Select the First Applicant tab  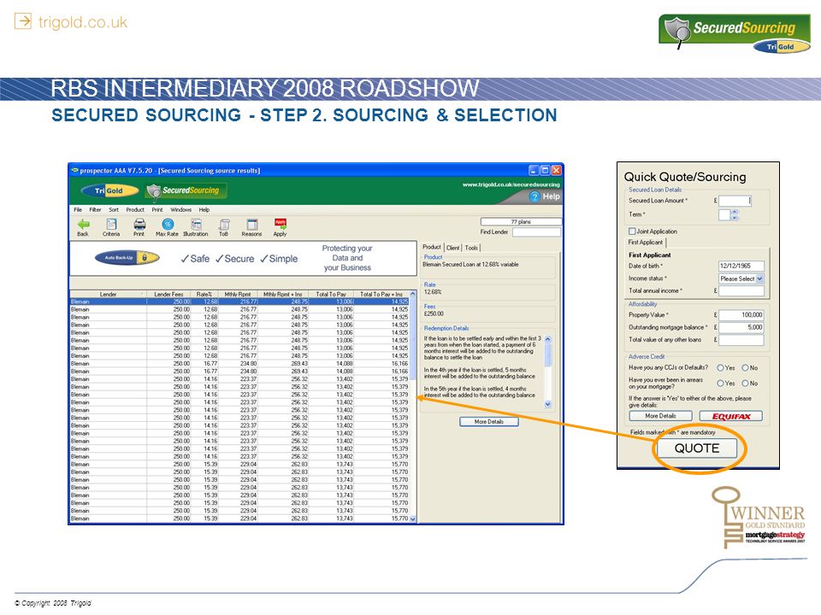tap(645, 242)
